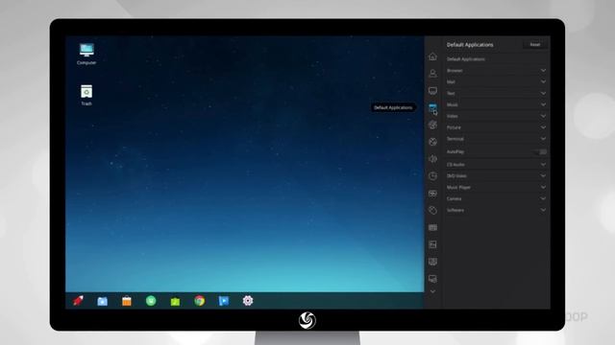
Task: Open the Home section in the control center sidebar
Action: tap(432, 57)
